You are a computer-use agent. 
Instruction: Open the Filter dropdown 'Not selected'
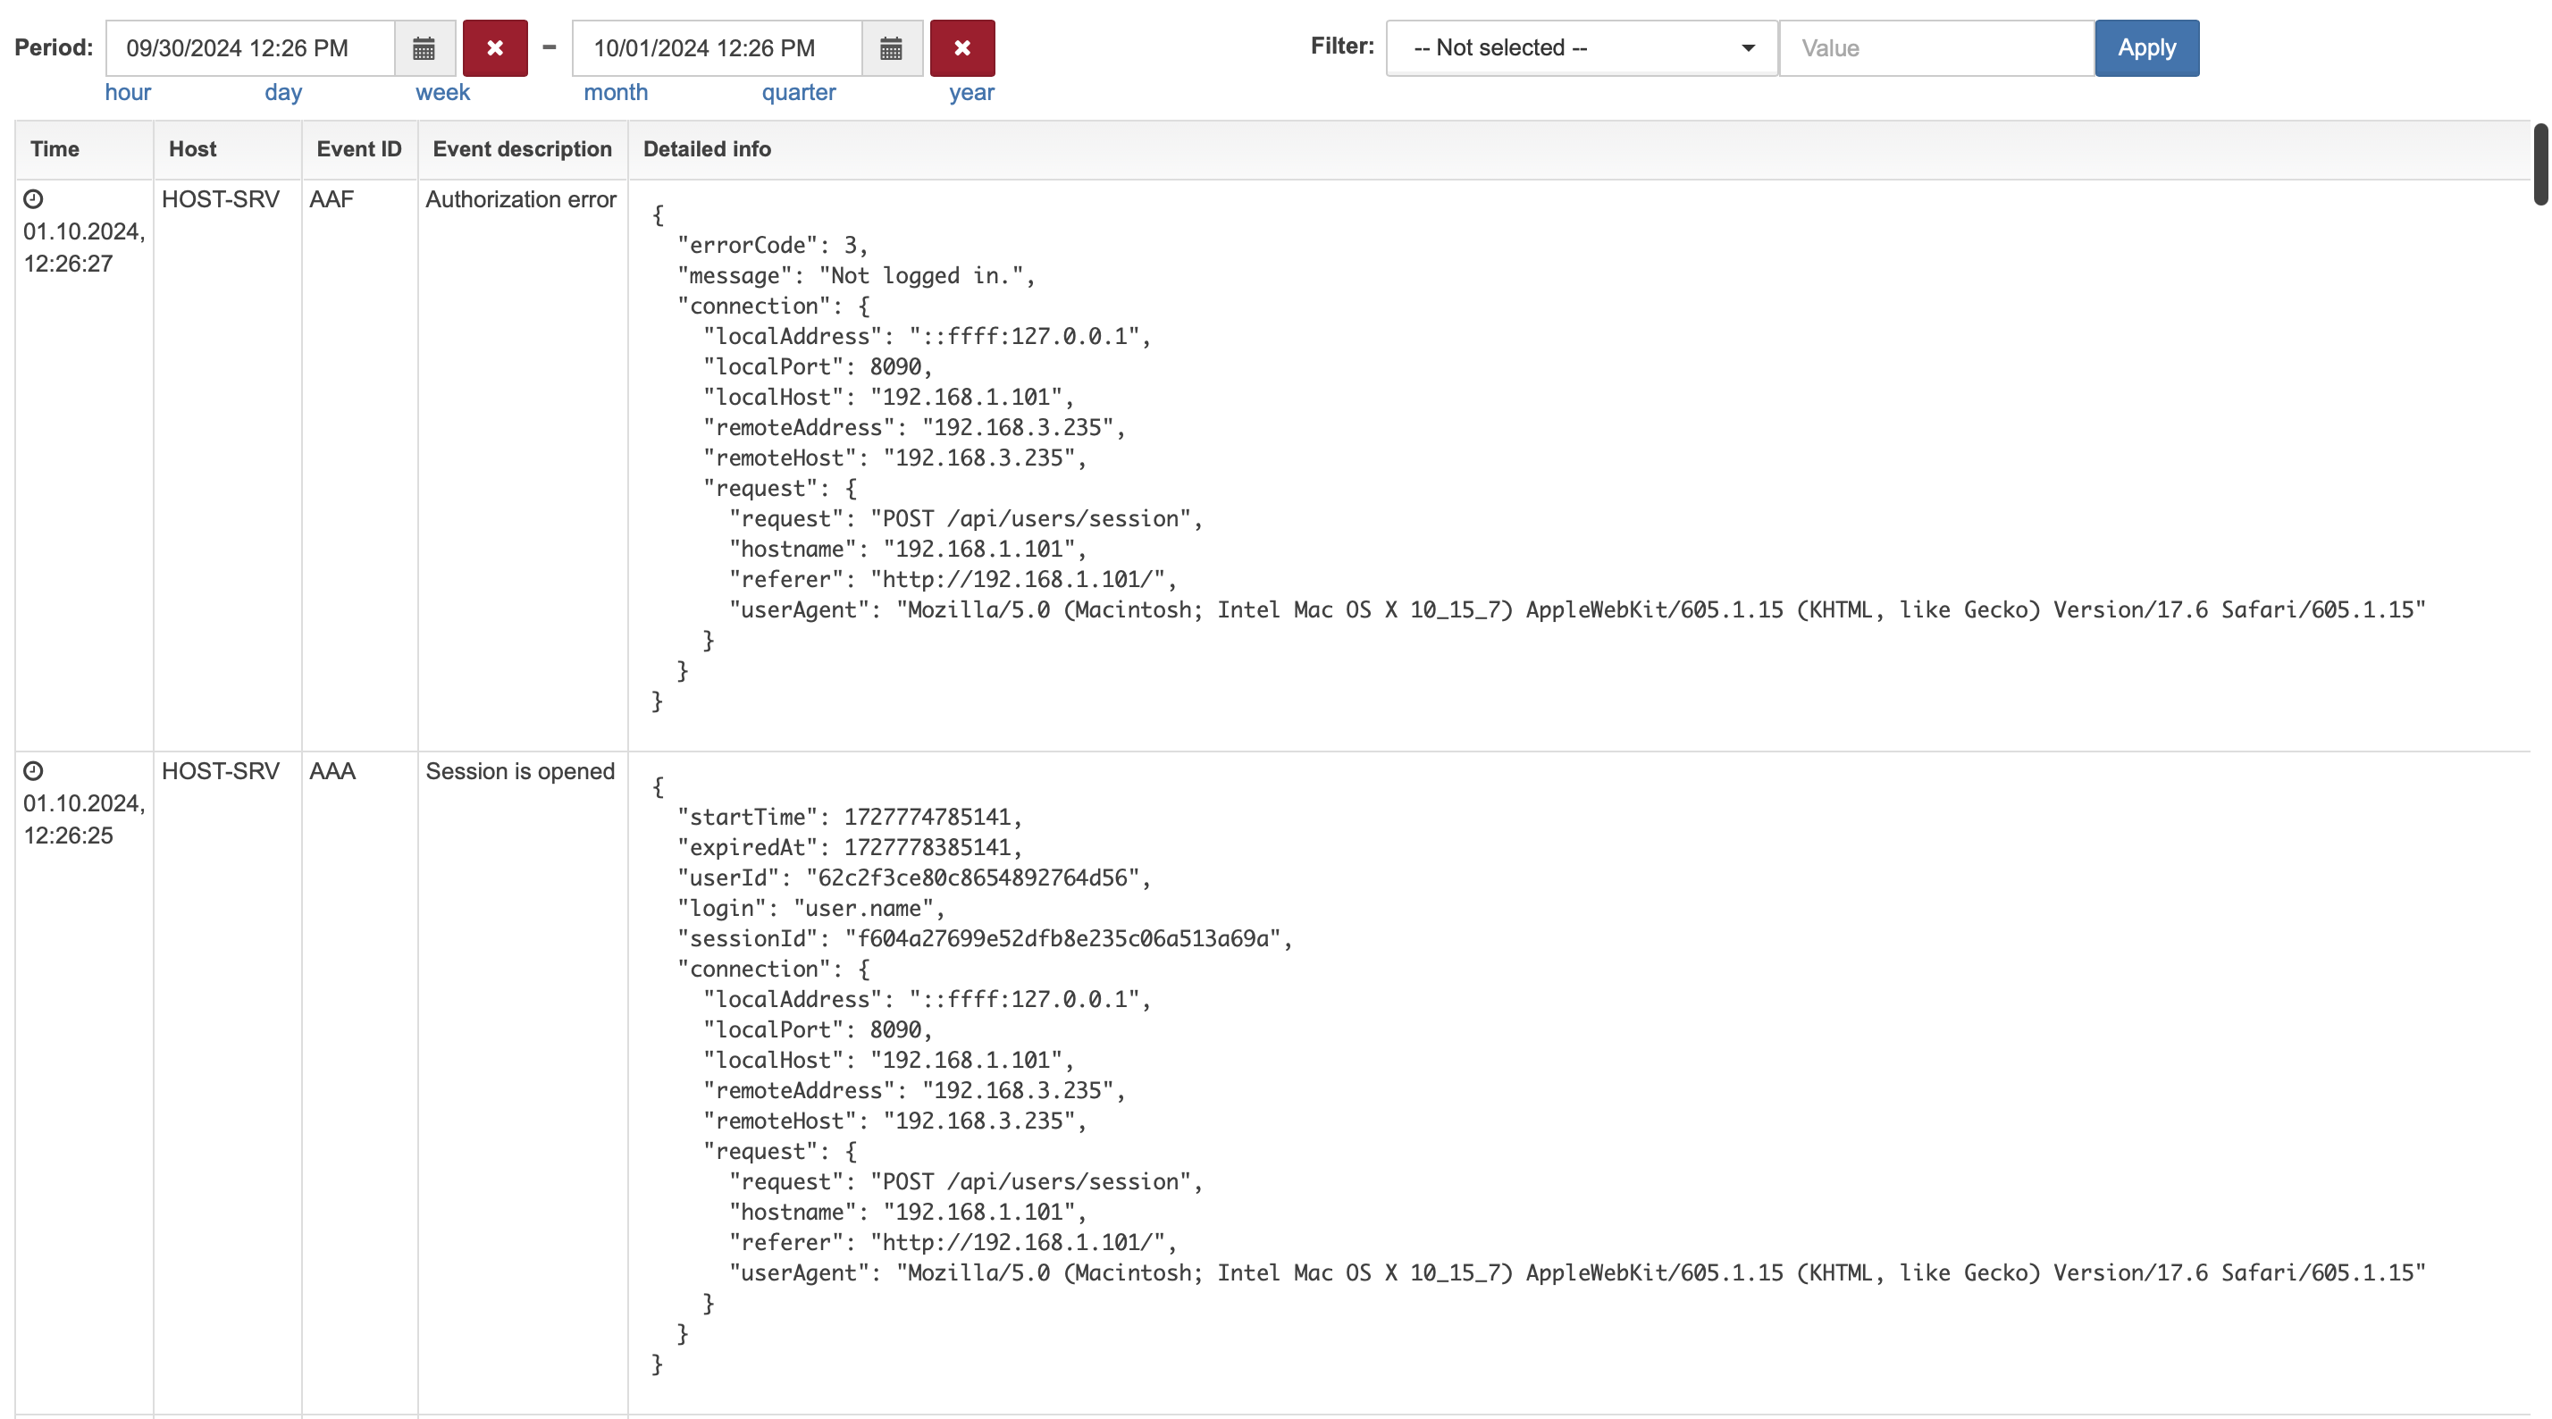(1581, 47)
